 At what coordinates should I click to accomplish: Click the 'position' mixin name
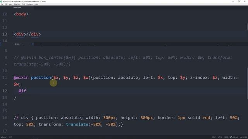pyautogui.click(x=41, y=78)
